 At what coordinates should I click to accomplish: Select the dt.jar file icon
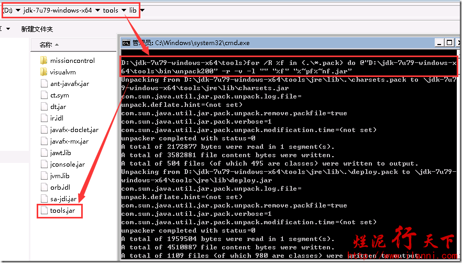pos(44,107)
